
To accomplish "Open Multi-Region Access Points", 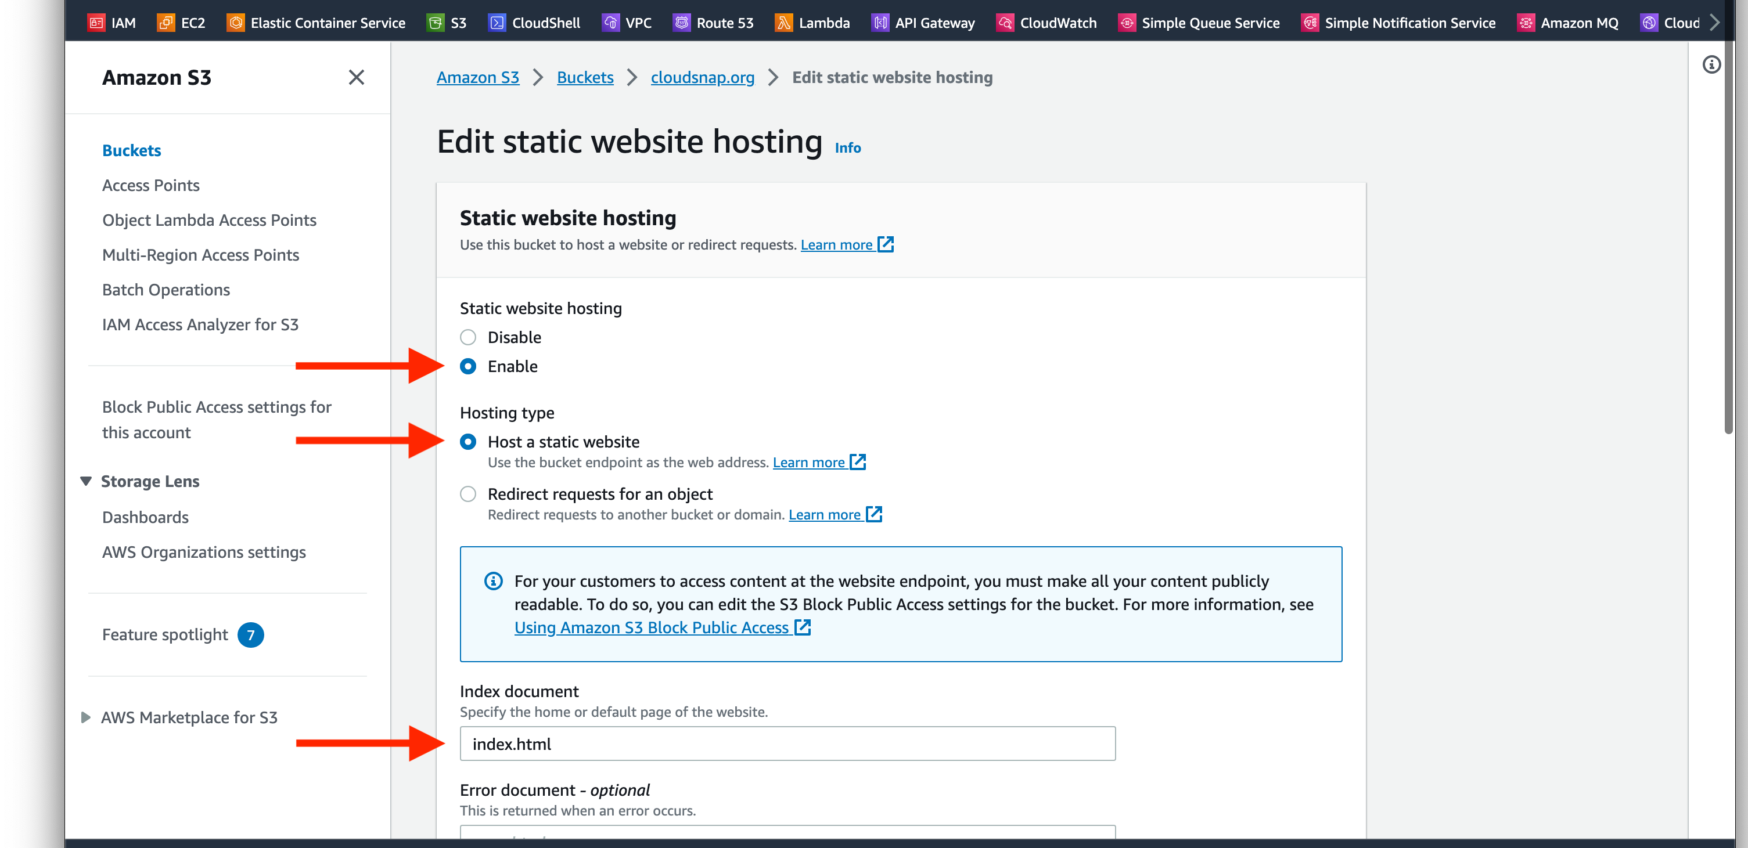I will click(x=200, y=255).
